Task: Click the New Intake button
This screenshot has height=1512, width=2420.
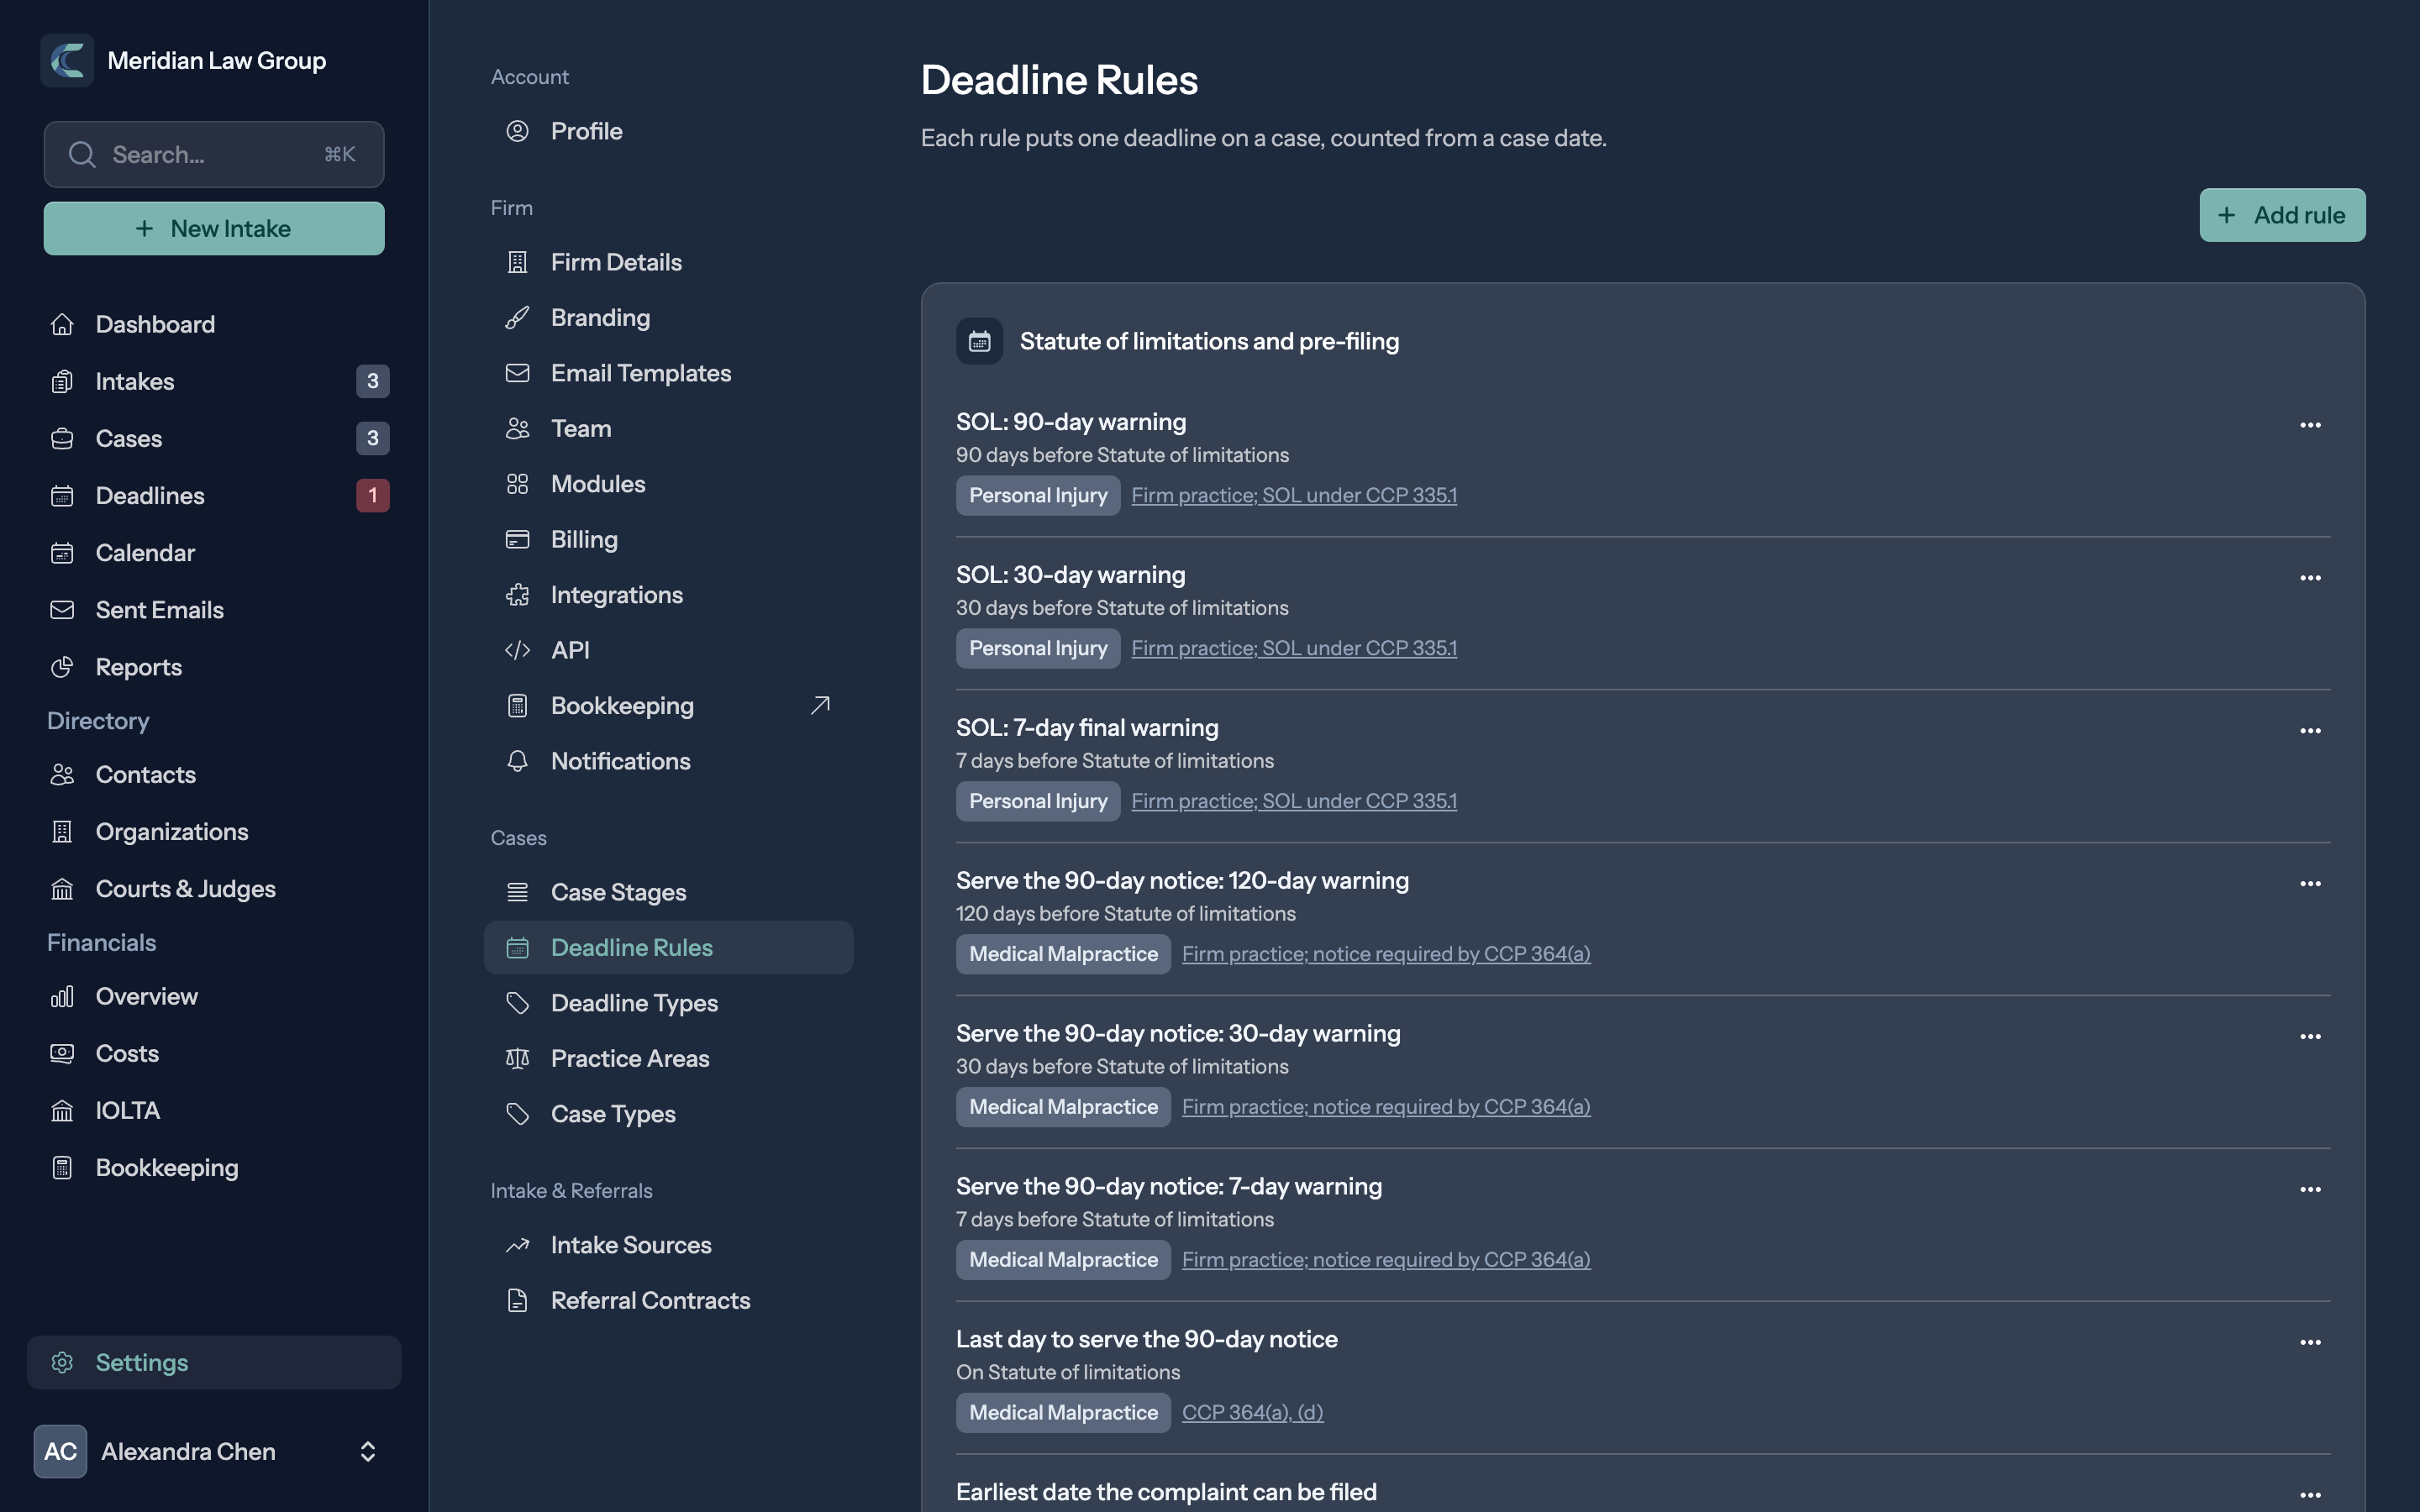Action: point(214,228)
